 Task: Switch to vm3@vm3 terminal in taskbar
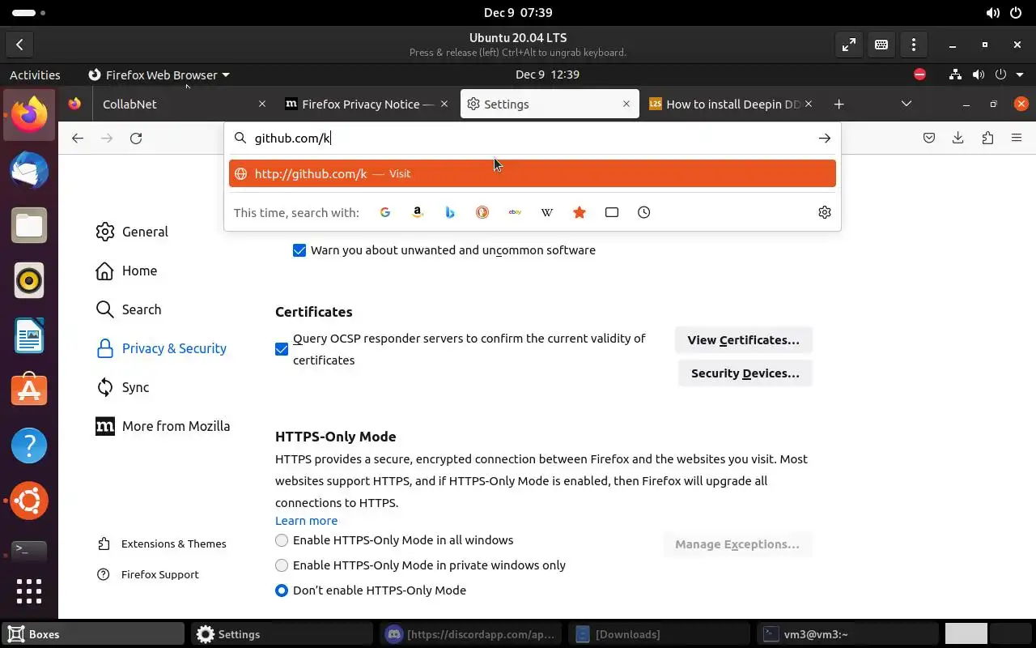coord(848,634)
